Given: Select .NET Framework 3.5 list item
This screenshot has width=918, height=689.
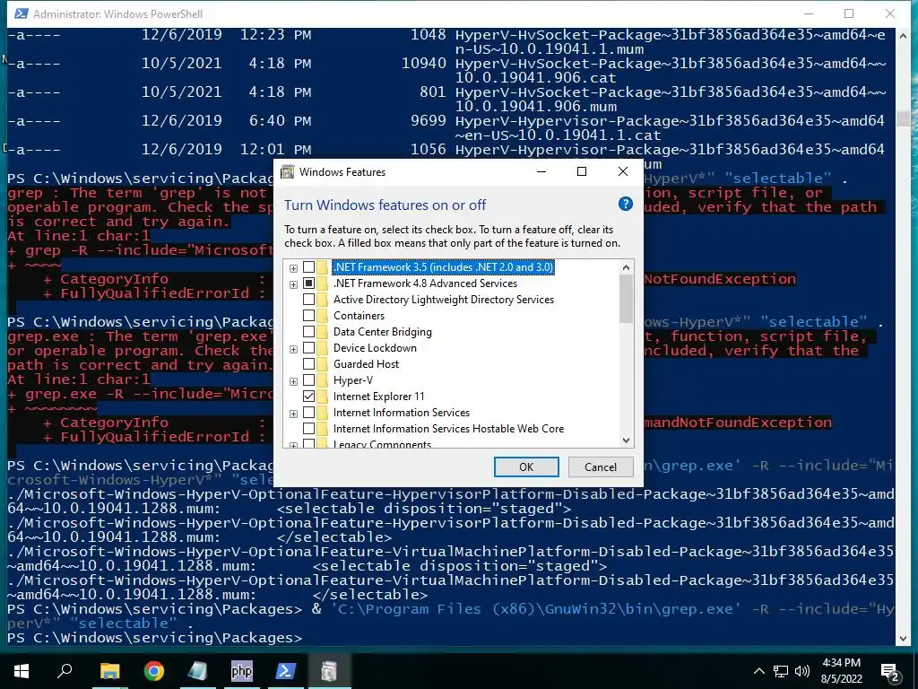Looking at the screenshot, I should click(x=443, y=267).
